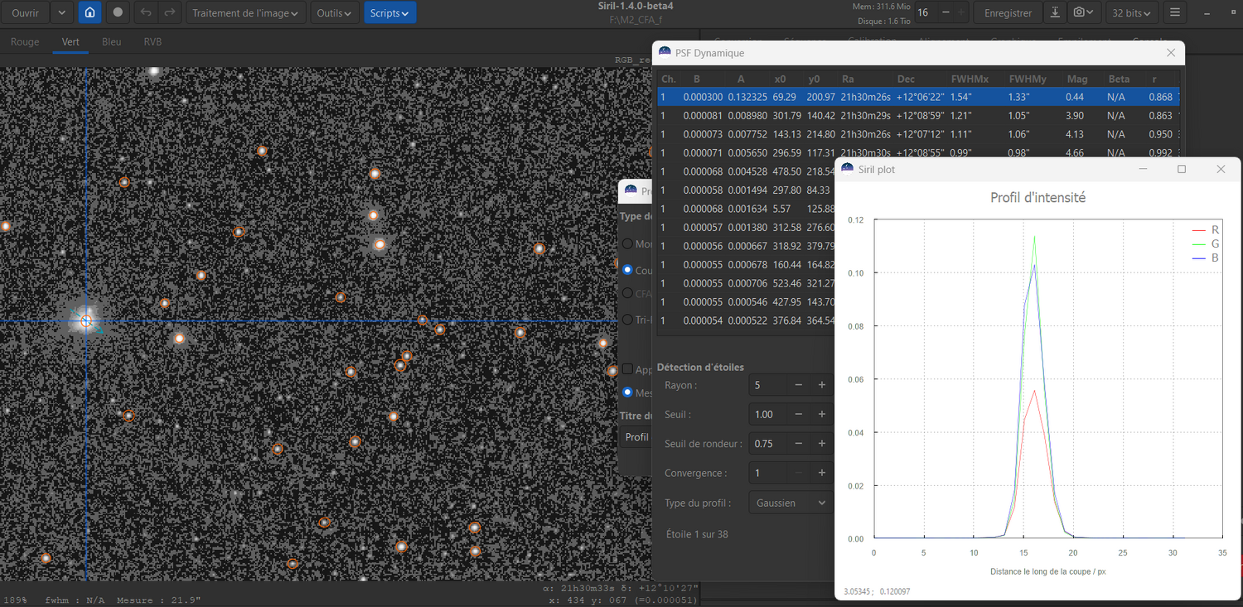
Task: Switch to the Rouge channel tab
Action: 25,41
